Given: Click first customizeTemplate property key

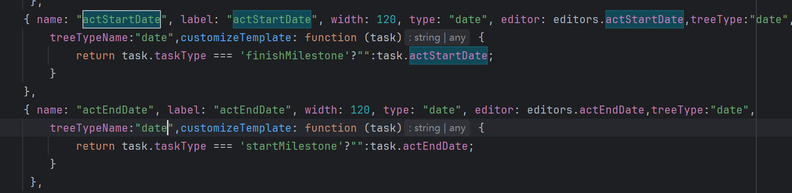Looking at the screenshot, I should (236, 38).
